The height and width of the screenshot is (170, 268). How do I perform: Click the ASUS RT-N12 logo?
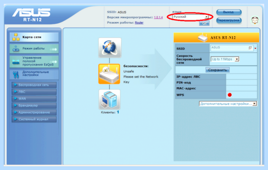click(32, 15)
